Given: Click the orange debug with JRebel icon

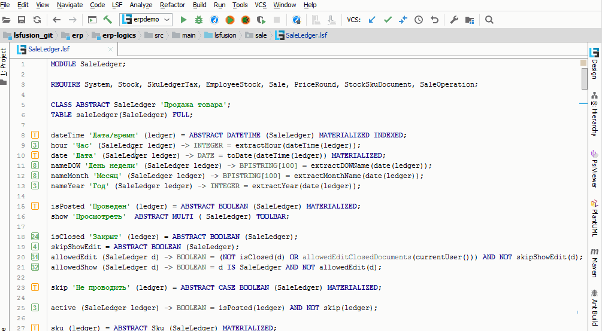Looking at the screenshot, I should click(246, 20).
